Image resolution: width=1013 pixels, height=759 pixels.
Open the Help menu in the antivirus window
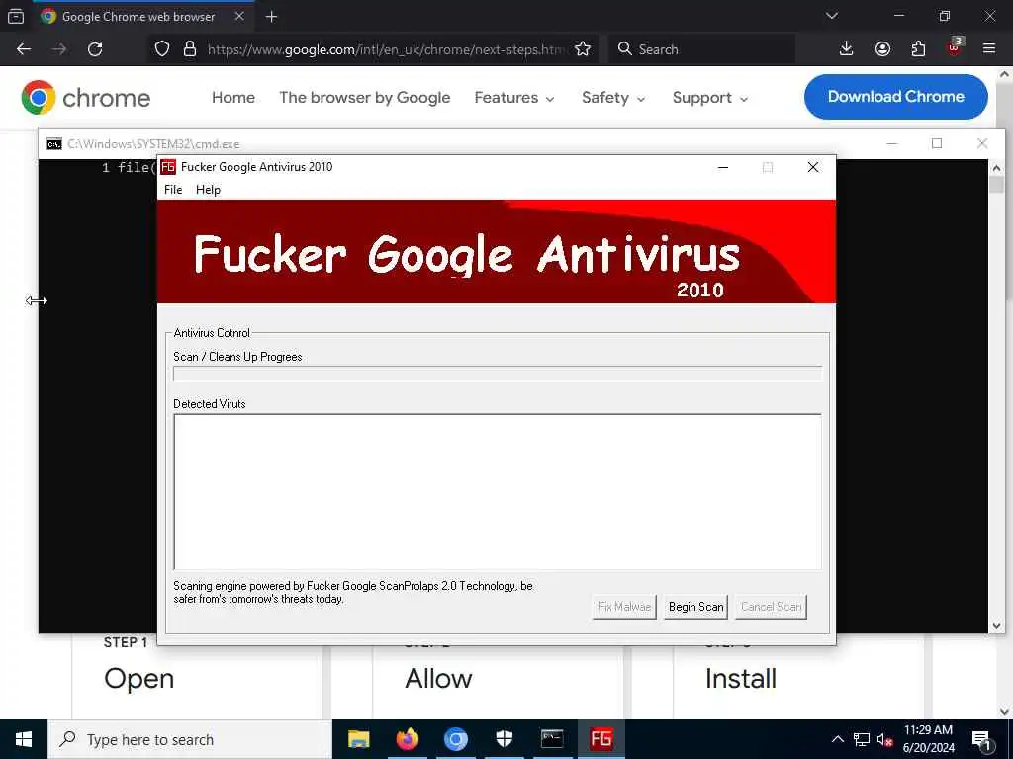pyautogui.click(x=208, y=190)
